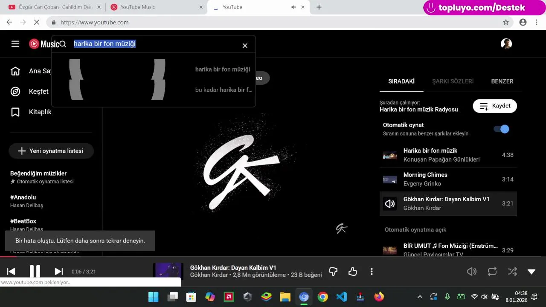Go to Ana Sayfa home icon
The height and width of the screenshot is (307, 546).
[x=15, y=71]
